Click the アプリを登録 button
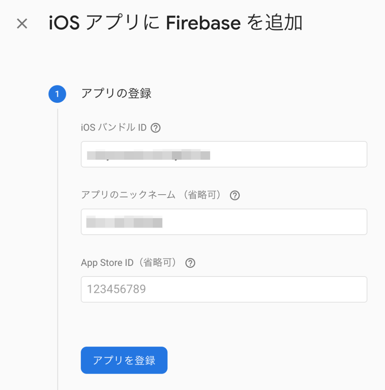Image resolution: width=385 pixels, height=390 pixels. (x=124, y=360)
